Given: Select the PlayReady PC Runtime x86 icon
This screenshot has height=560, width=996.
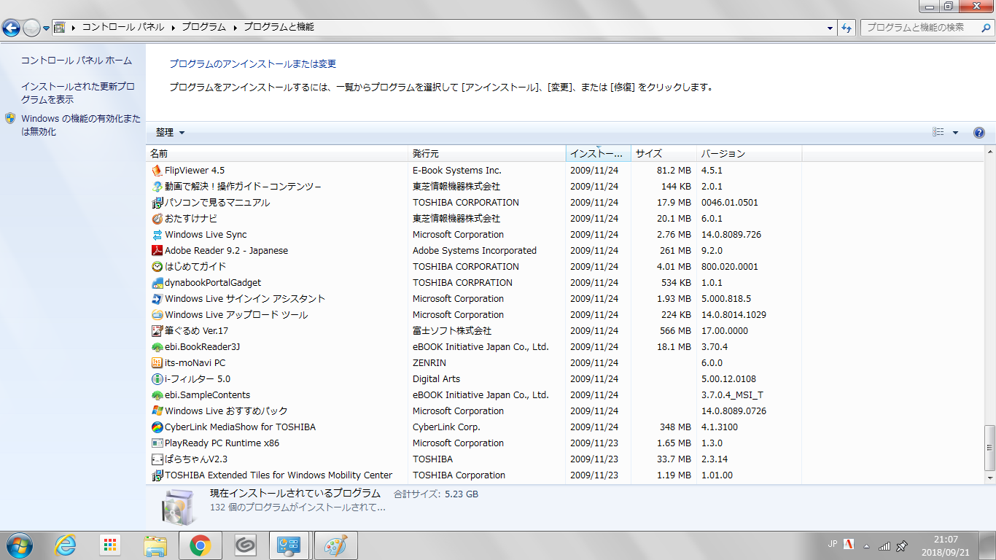Looking at the screenshot, I should 157,443.
